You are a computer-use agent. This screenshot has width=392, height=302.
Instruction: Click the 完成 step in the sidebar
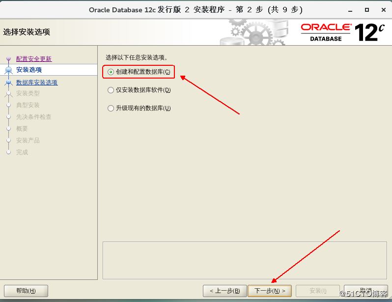click(x=22, y=152)
